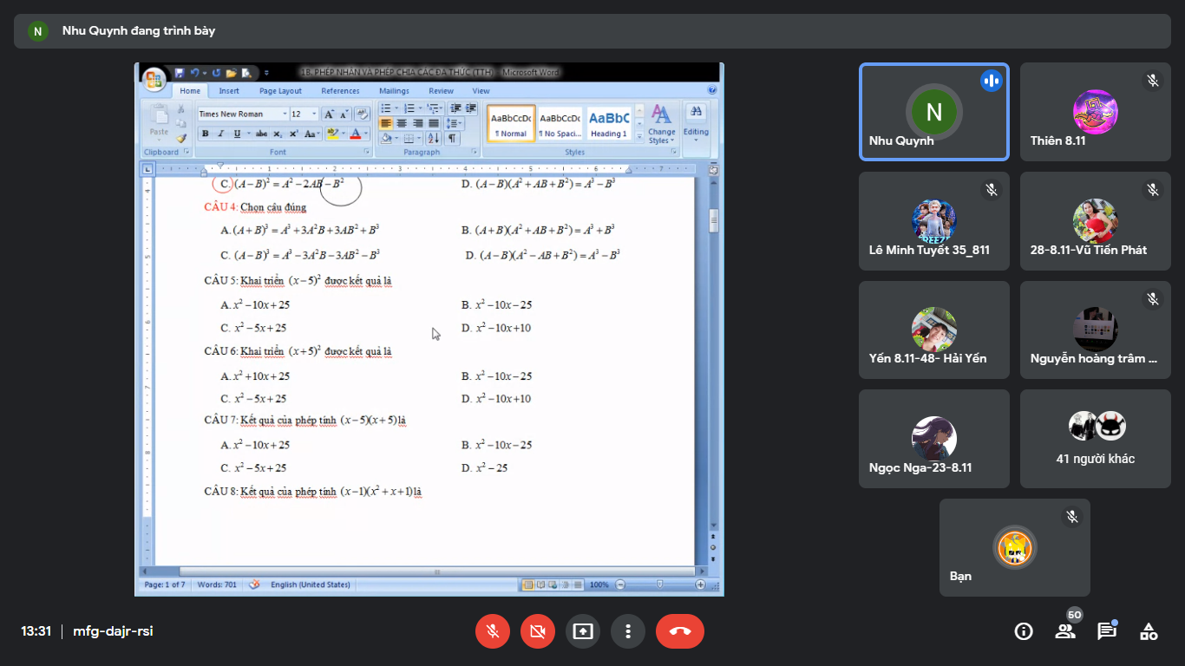Toggle Italic formatting button
This screenshot has width=1185, height=666.
point(220,134)
